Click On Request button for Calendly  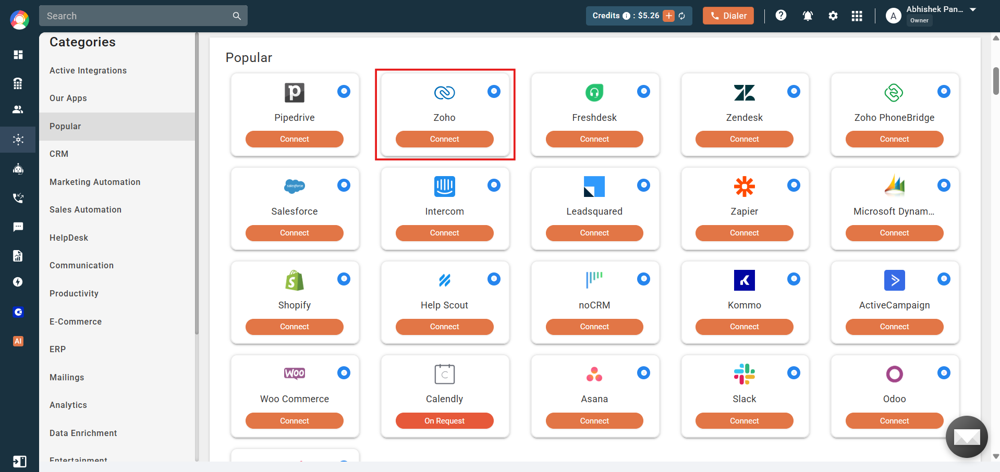pyautogui.click(x=444, y=421)
